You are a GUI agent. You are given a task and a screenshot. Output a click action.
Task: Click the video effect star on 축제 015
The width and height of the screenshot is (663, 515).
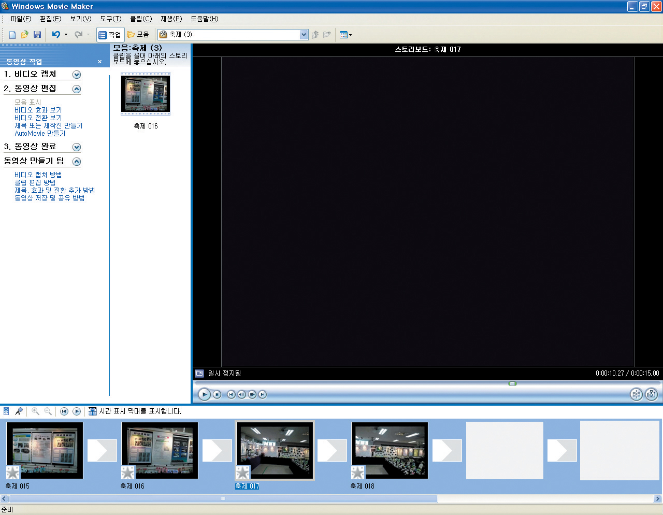(x=13, y=472)
